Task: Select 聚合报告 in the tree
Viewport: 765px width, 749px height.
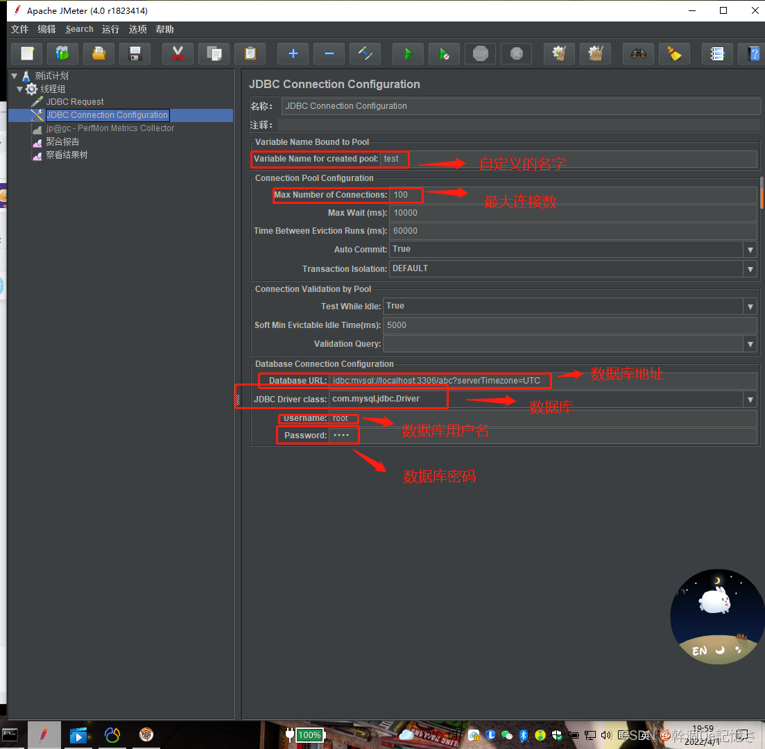Action: (62, 142)
